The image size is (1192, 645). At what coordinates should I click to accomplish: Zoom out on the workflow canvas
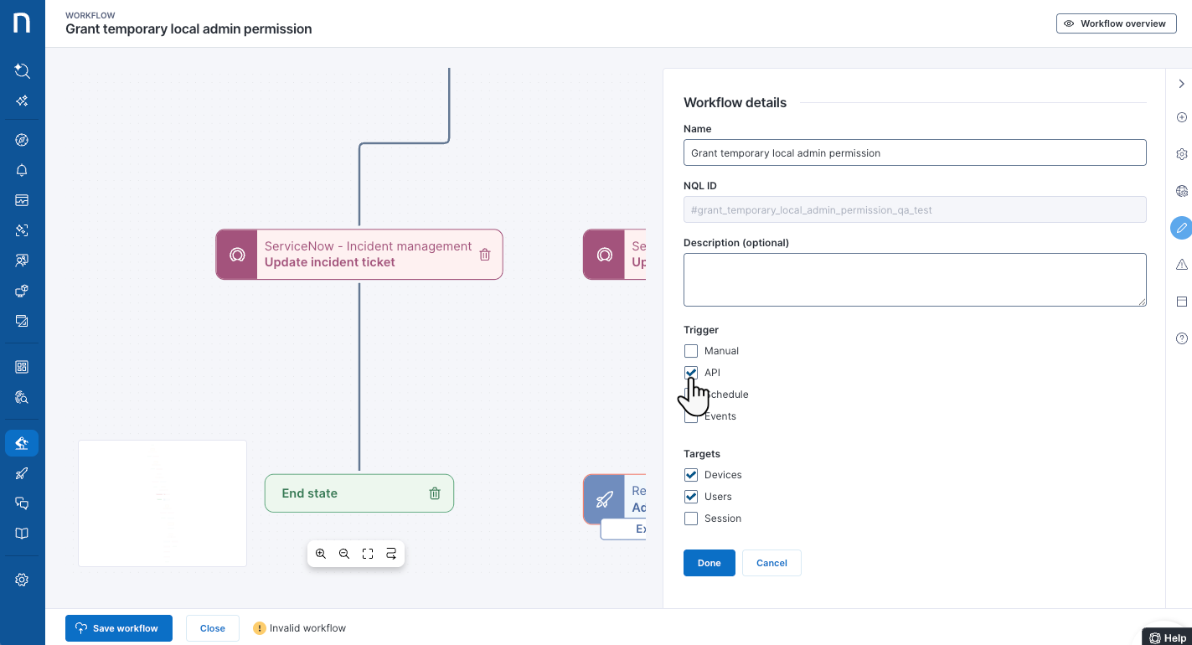(x=344, y=554)
